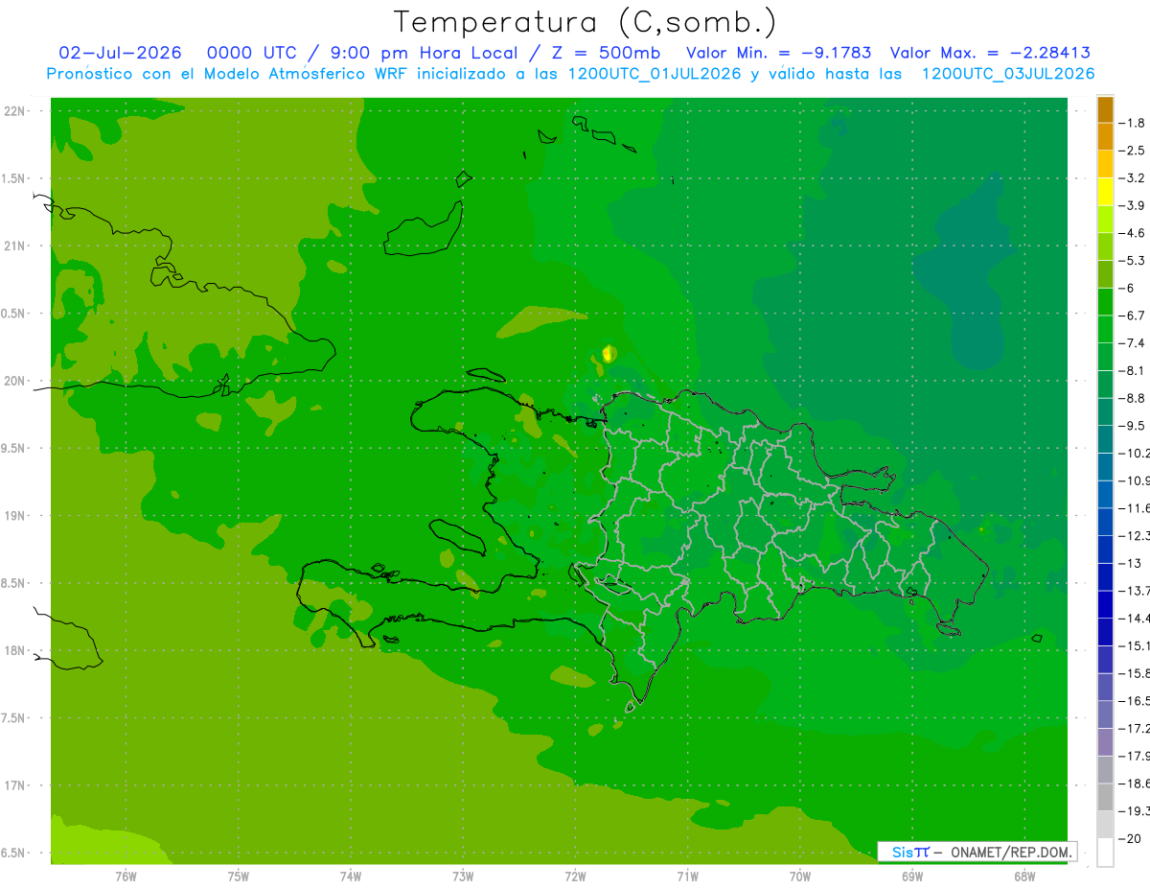Click the '-3.2' colorbar value label
The width and height of the screenshot is (1150, 889).
pyautogui.click(x=1133, y=177)
